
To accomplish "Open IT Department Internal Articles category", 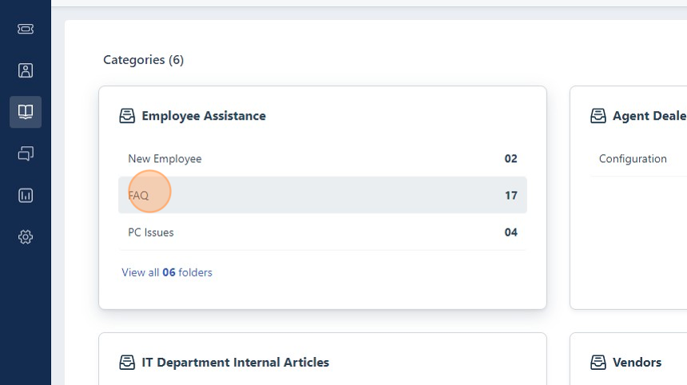I will pyautogui.click(x=236, y=363).
